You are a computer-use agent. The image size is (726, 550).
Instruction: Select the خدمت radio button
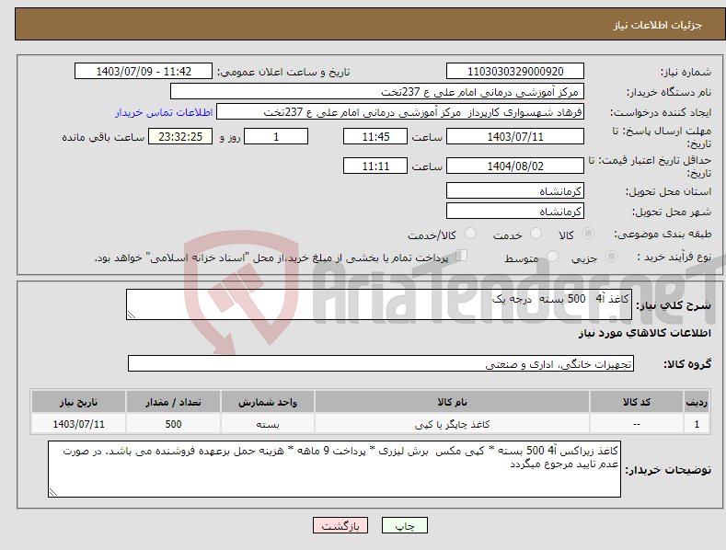536,234
